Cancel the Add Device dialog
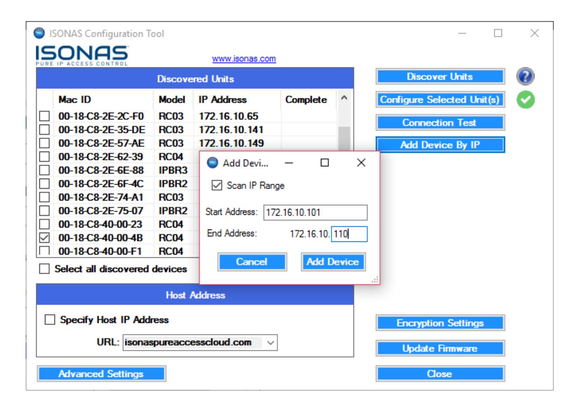Image resolution: width=579 pixels, height=409 pixels. (x=252, y=262)
